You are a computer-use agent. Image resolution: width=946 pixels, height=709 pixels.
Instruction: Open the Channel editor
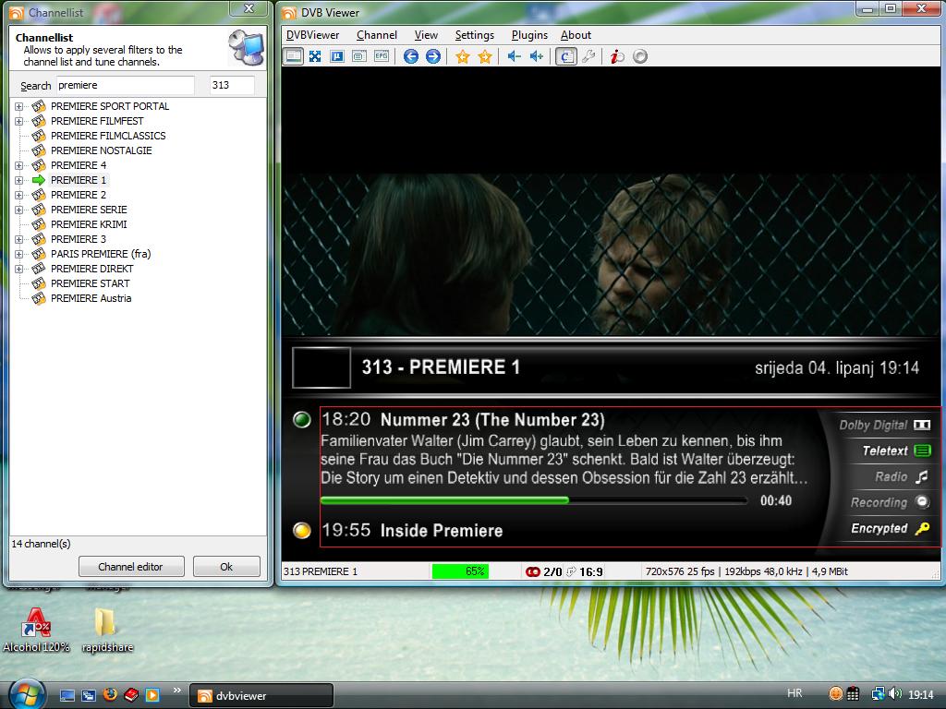tap(130, 567)
